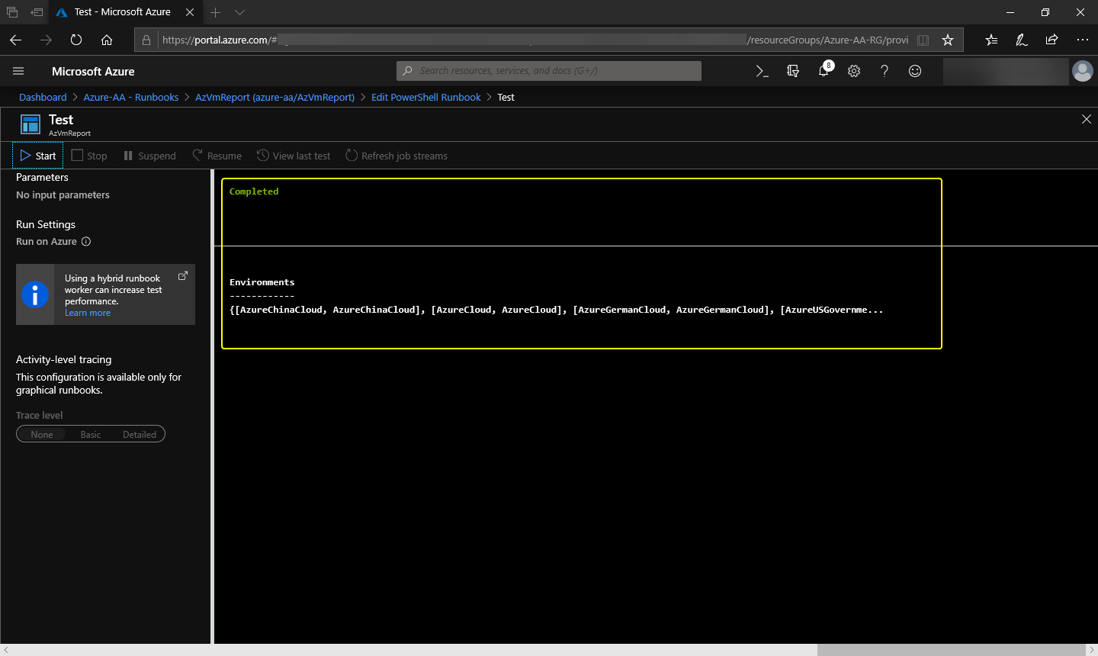This screenshot has height=656, width=1098.
Task: Open the help question mark
Action: (x=884, y=71)
